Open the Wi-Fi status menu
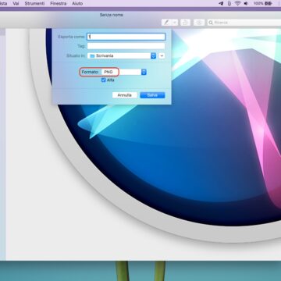The height and width of the screenshot is (281, 281). point(237,3)
